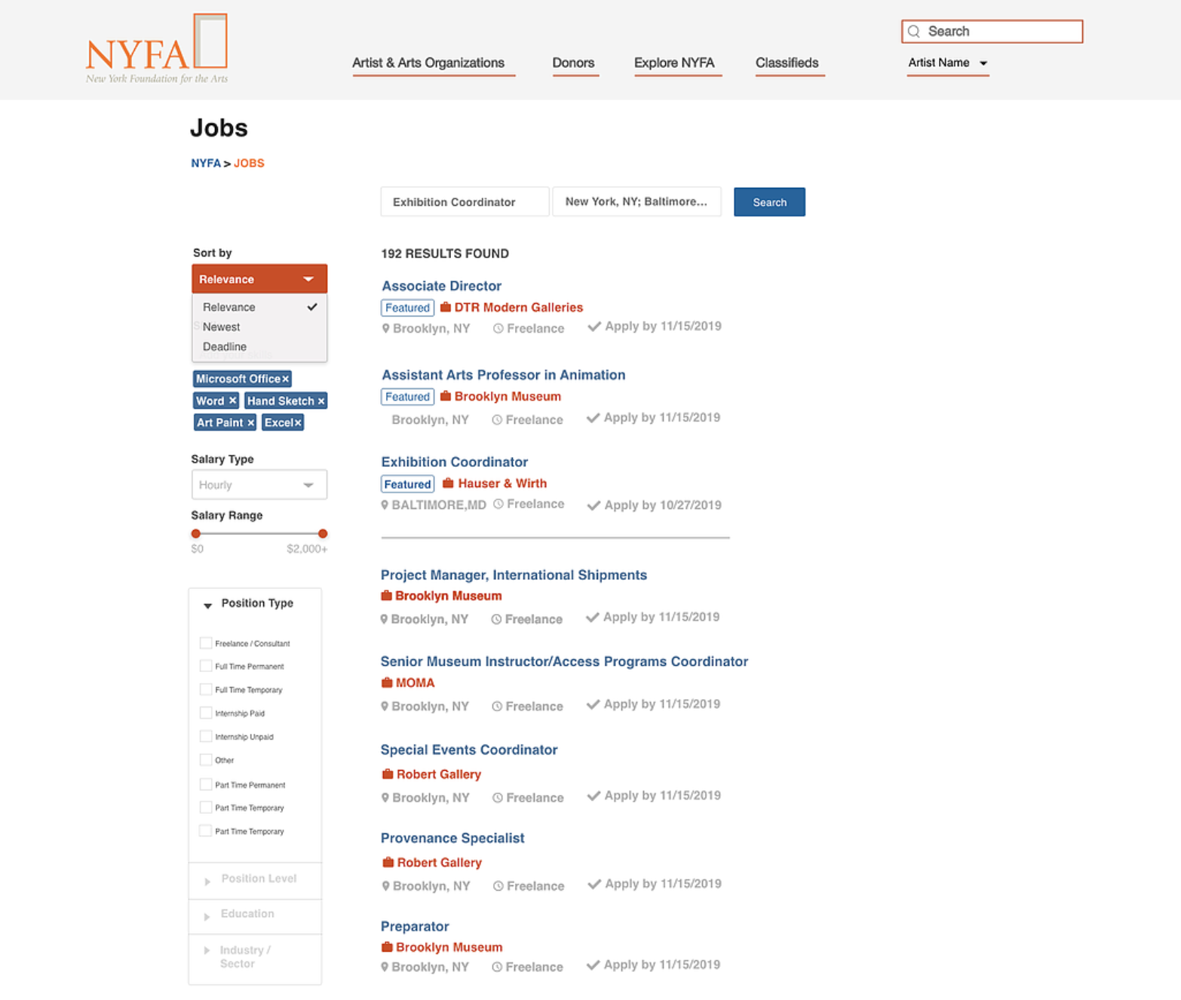Click the salary range maximum handle
The image size is (1181, 1000).
[323, 533]
